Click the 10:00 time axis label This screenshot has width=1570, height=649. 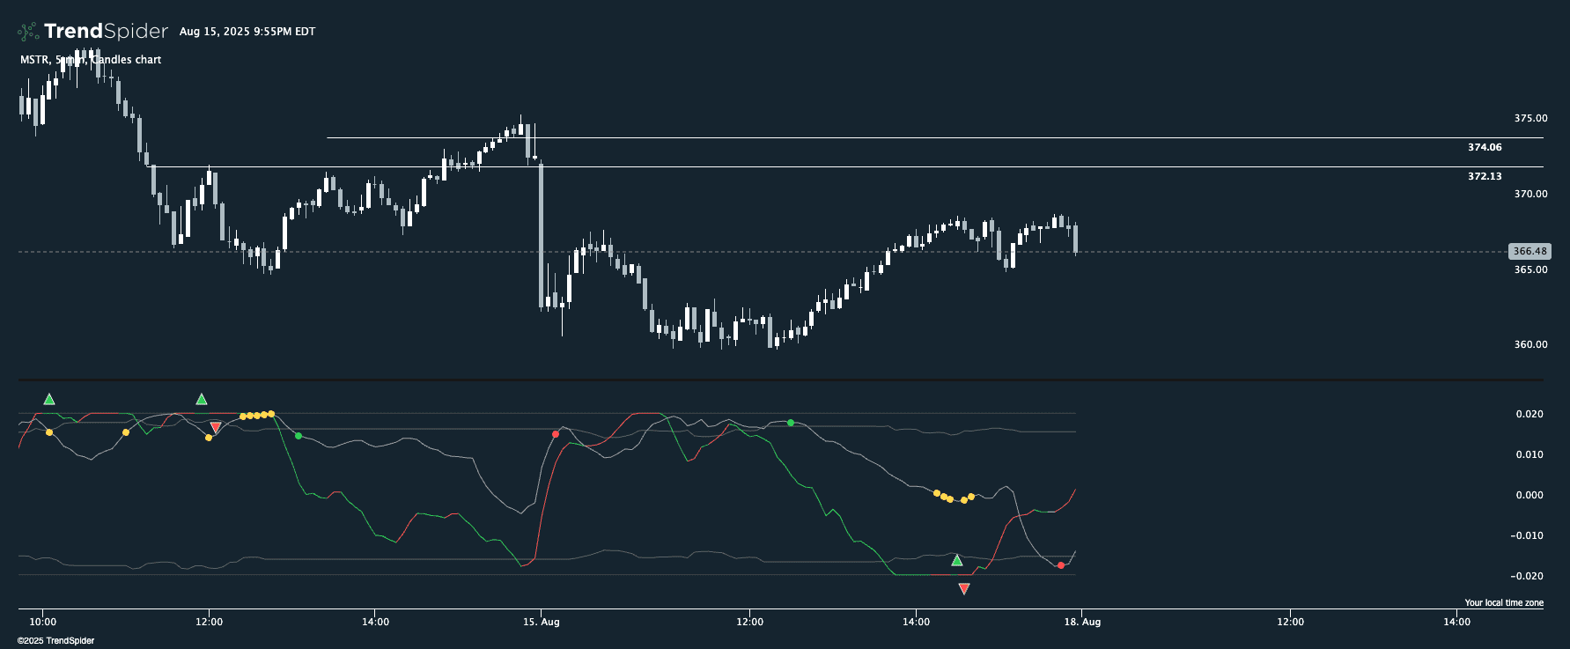pyautogui.click(x=42, y=622)
